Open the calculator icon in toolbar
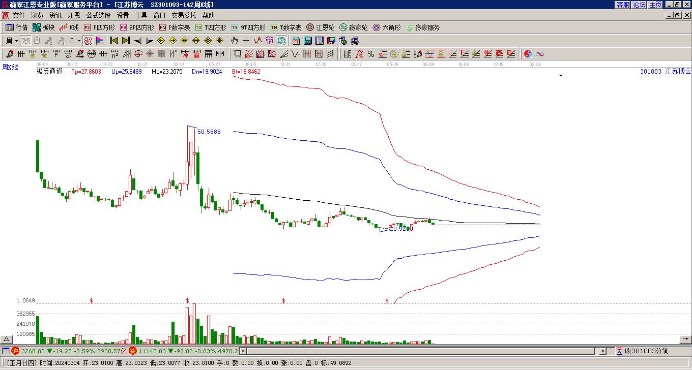 pos(308,41)
